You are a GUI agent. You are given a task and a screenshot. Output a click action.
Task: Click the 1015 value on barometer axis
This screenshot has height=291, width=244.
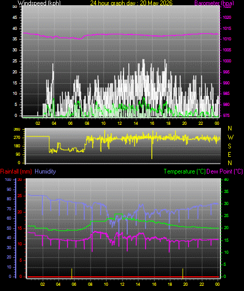[227, 28]
